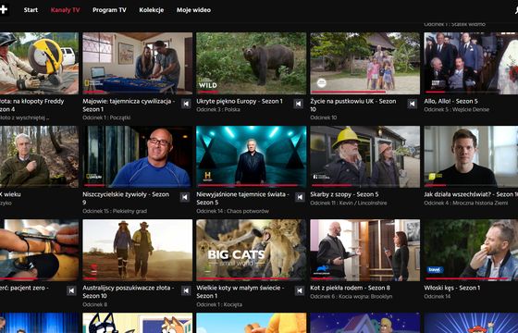Open Allo, Allo! Sezon 5 thumbnail
The image size is (518, 333).
click(x=471, y=63)
